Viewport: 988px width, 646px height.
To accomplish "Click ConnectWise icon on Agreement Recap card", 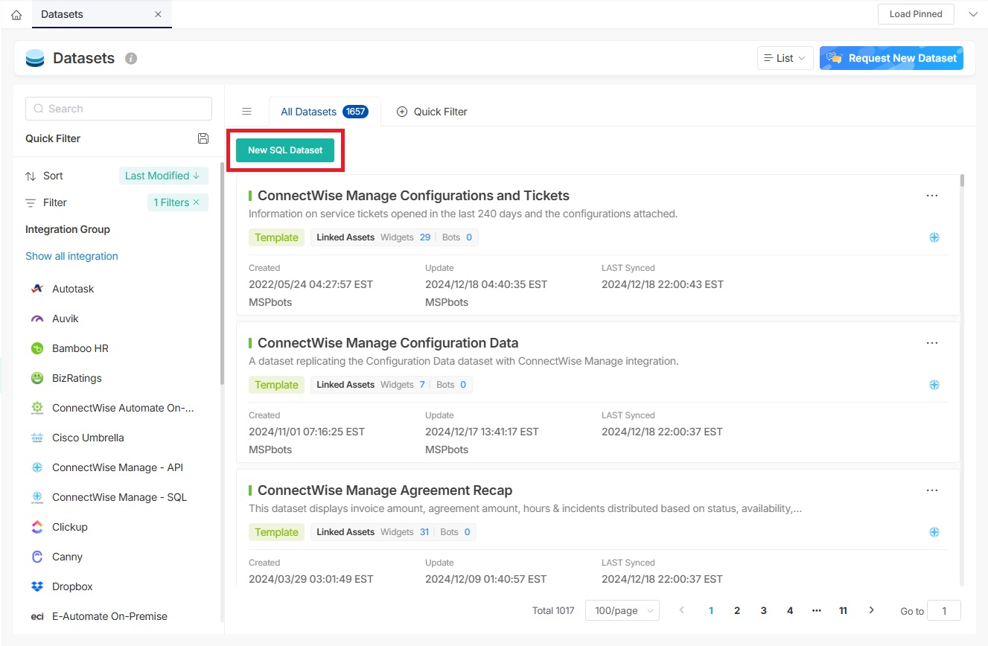I will [934, 532].
